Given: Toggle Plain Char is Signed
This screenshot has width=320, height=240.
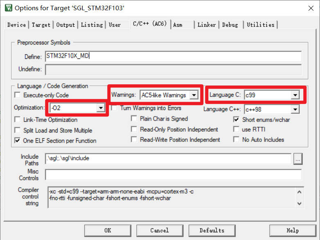Looking at the screenshot, I should (134, 119).
